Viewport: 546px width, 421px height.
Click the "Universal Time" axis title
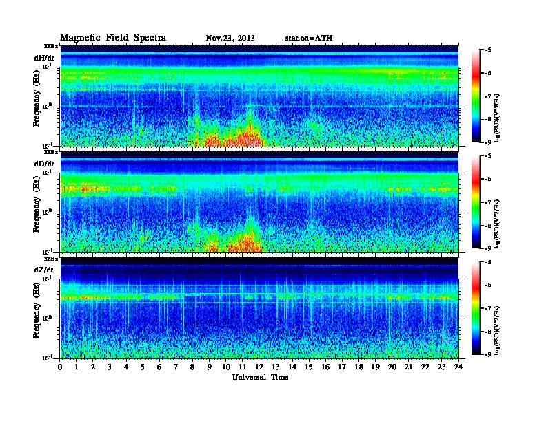pyautogui.click(x=260, y=377)
